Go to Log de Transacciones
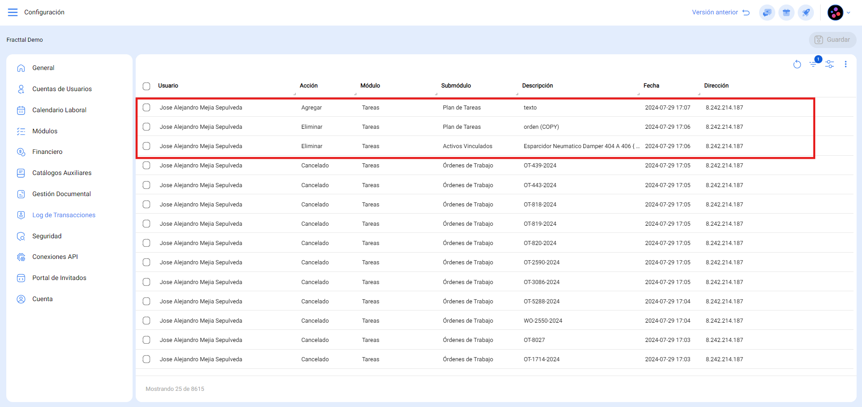 [x=63, y=215]
